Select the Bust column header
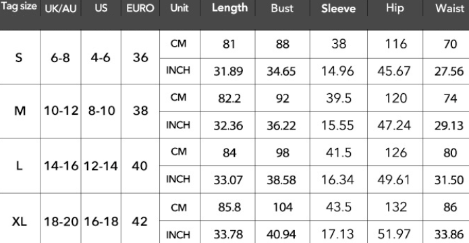469x243 pixels. tap(282, 8)
